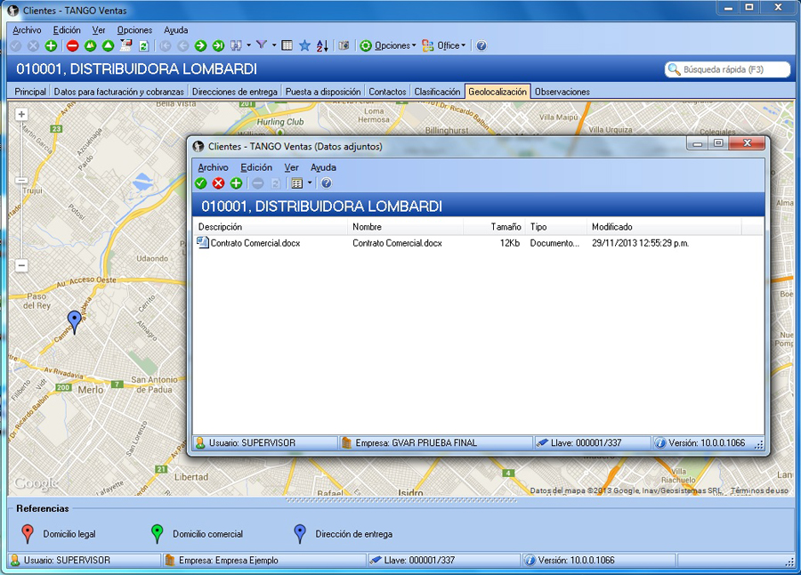Screen dimensions: 801x575
Task: Zoom in the map with plus button
Action: 21,115
